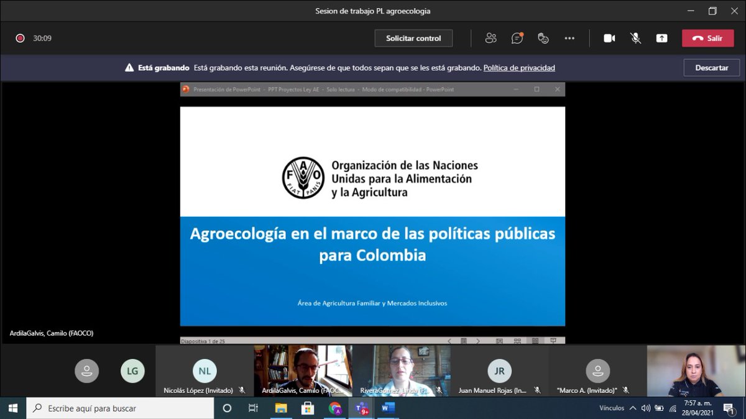Open the notification center icon
This screenshot has width=746, height=419.
tap(729, 408)
